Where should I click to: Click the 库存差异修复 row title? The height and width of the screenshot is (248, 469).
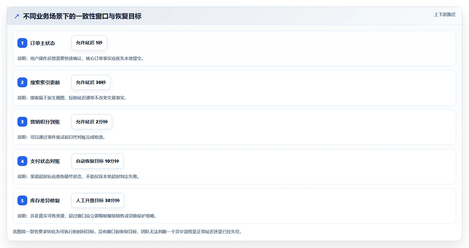(x=45, y=200)
